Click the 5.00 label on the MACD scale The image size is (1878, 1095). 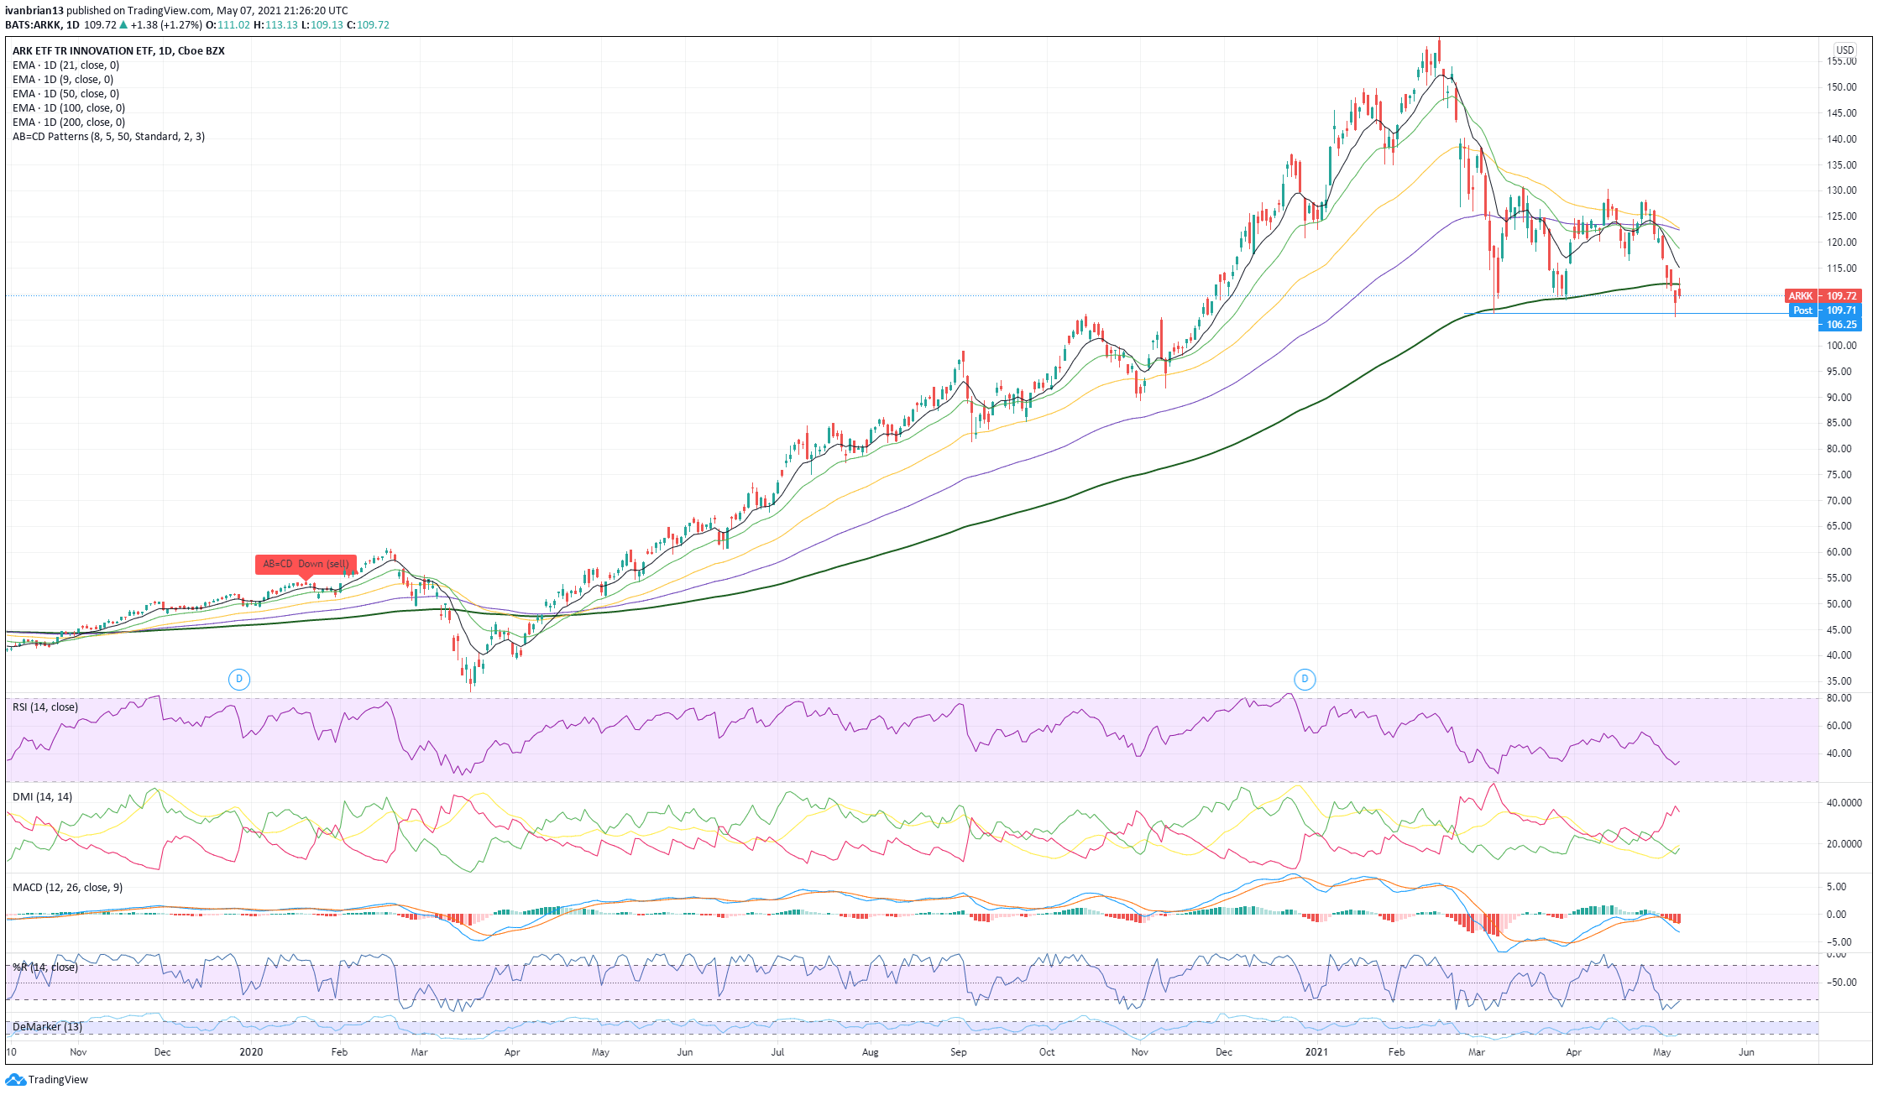point(1836,886)
